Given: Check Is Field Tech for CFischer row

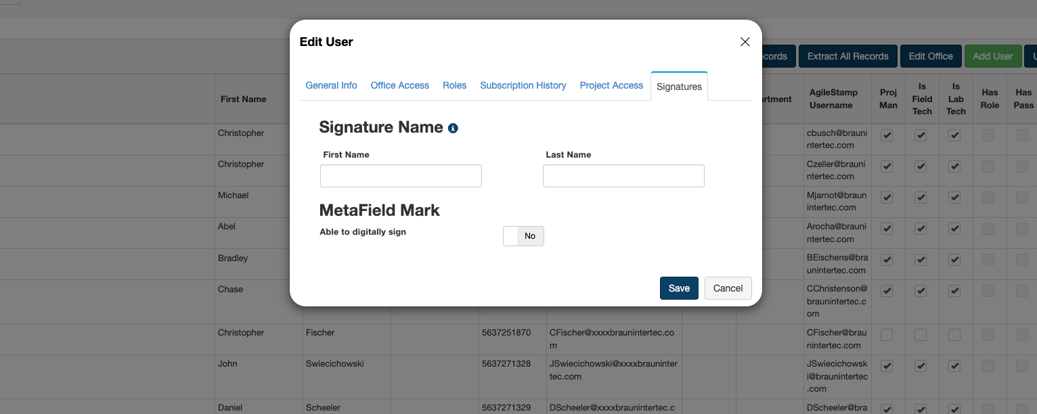Looking at the screenshot, I should point(921,335).
